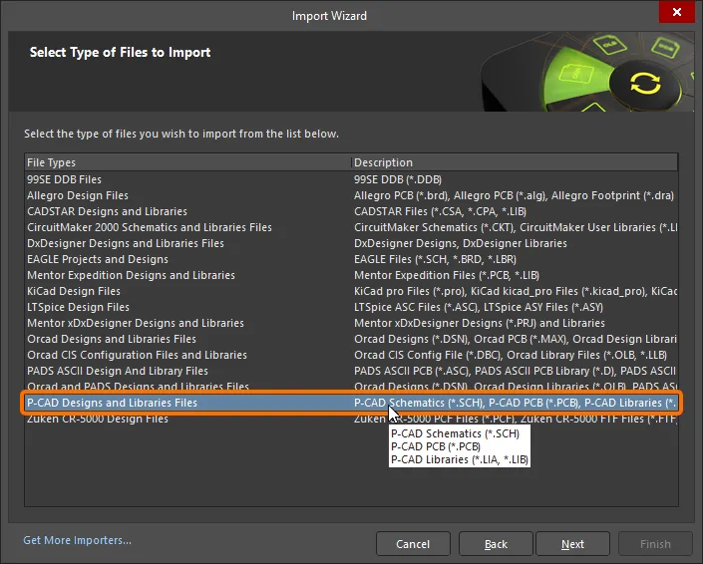Click the Allegro PCB (*.brd) description cell

514,195
